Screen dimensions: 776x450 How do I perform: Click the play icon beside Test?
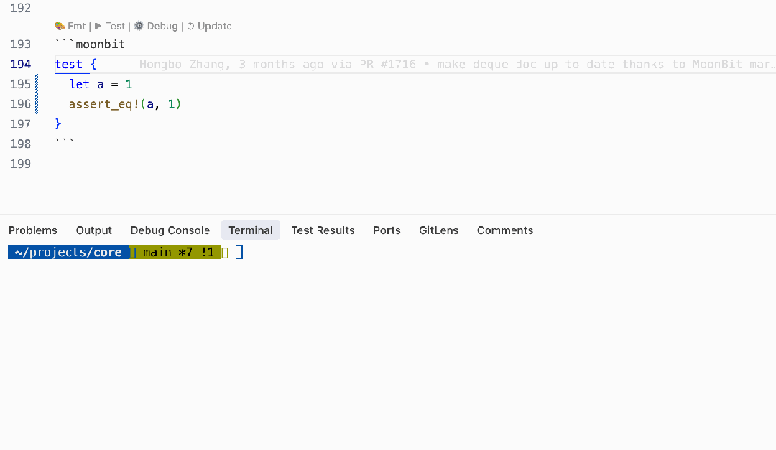click(x=98, y=27)
